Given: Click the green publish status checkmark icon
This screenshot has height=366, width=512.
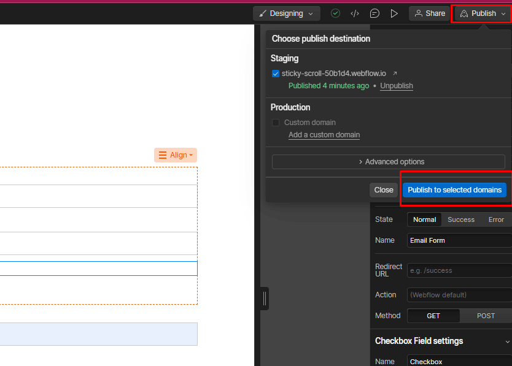Looking at the screenshot, I should [x=335, y=13].
